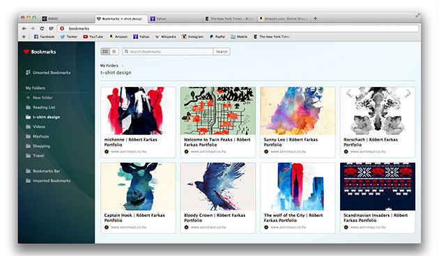Open the Speed Dial grid icon
The image size is (439, 256).
(52, 29)
